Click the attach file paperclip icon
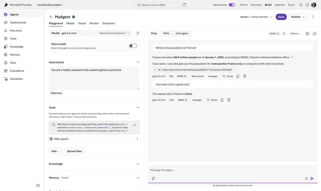The image size is (321, 191). pyautogui.click(x=153, y=178)
